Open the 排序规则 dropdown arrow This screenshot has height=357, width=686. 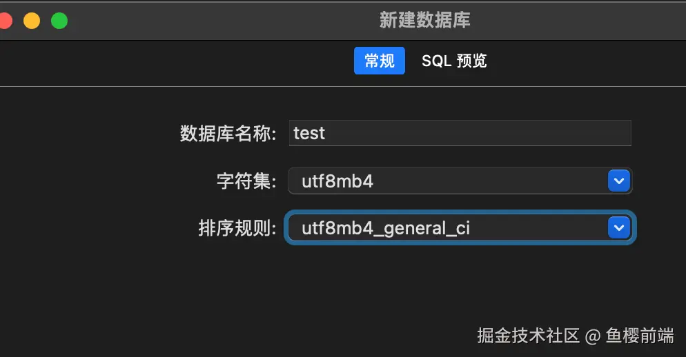click(619, 227)
